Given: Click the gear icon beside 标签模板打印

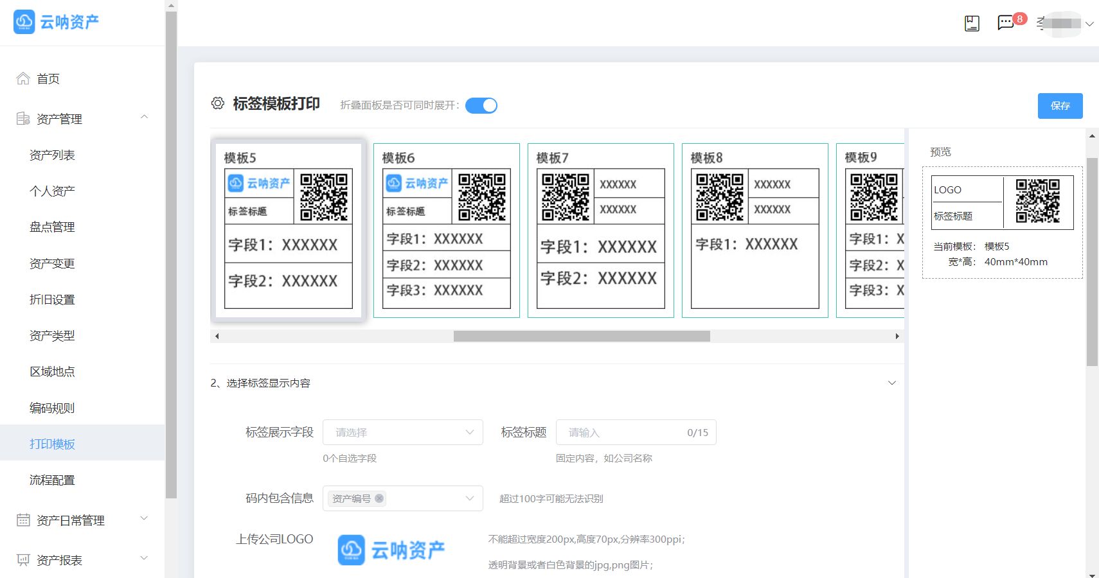Looking at the screenshot, I should click(x=218, y=103).
